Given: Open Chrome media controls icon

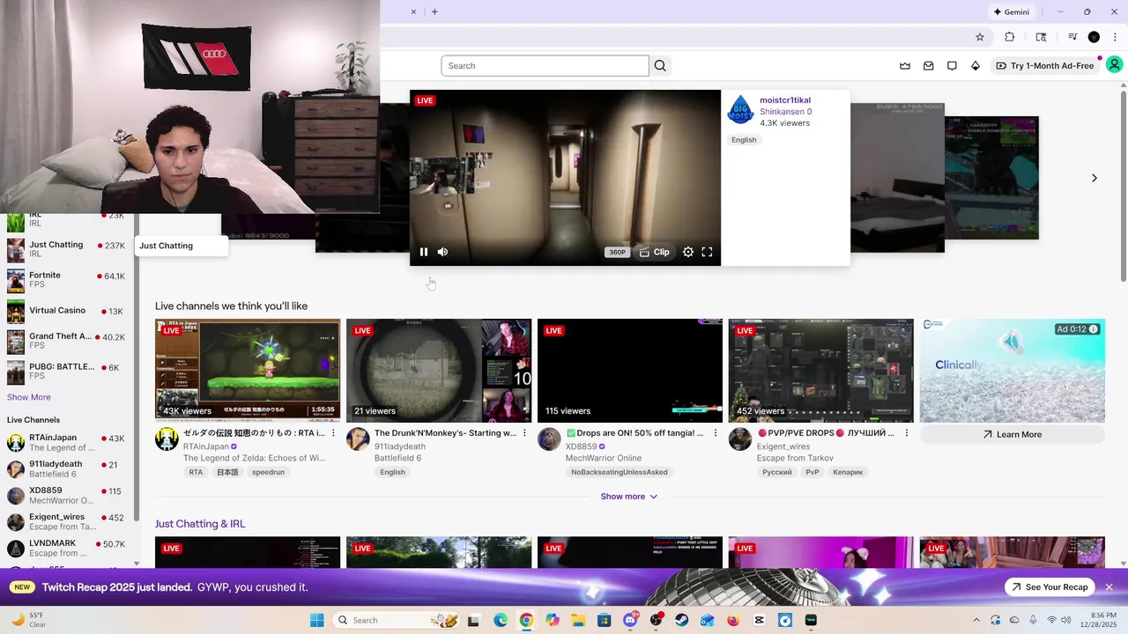Looking at the screenshot, I should point(1072,37).
